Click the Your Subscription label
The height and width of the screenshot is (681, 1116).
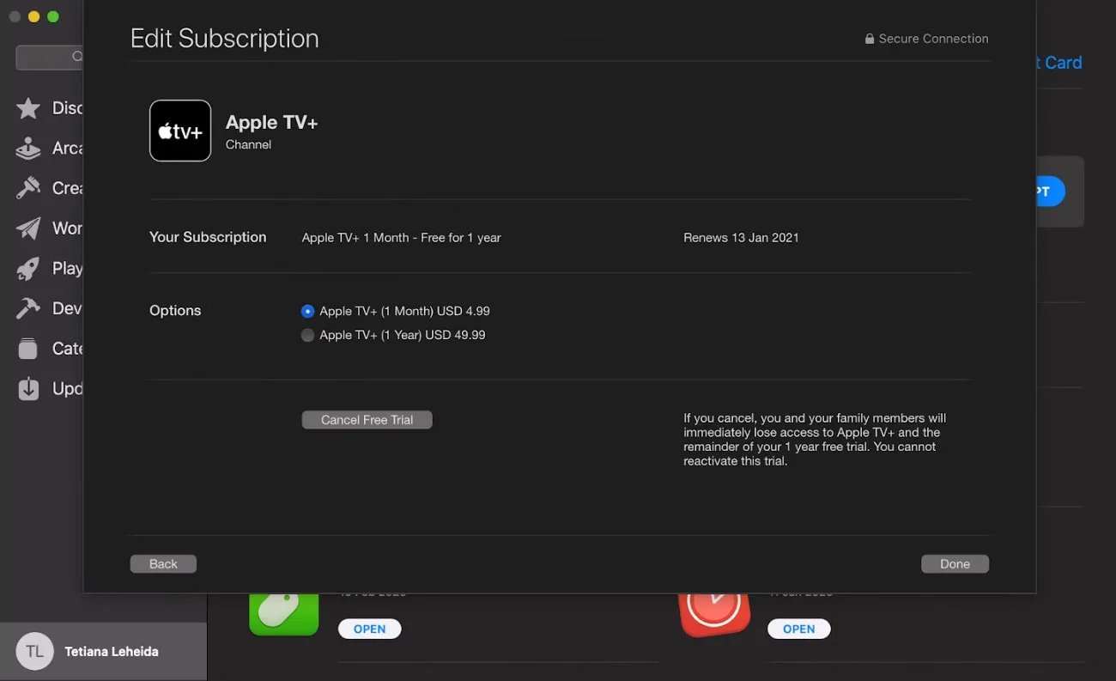click(x=208, y=237)
